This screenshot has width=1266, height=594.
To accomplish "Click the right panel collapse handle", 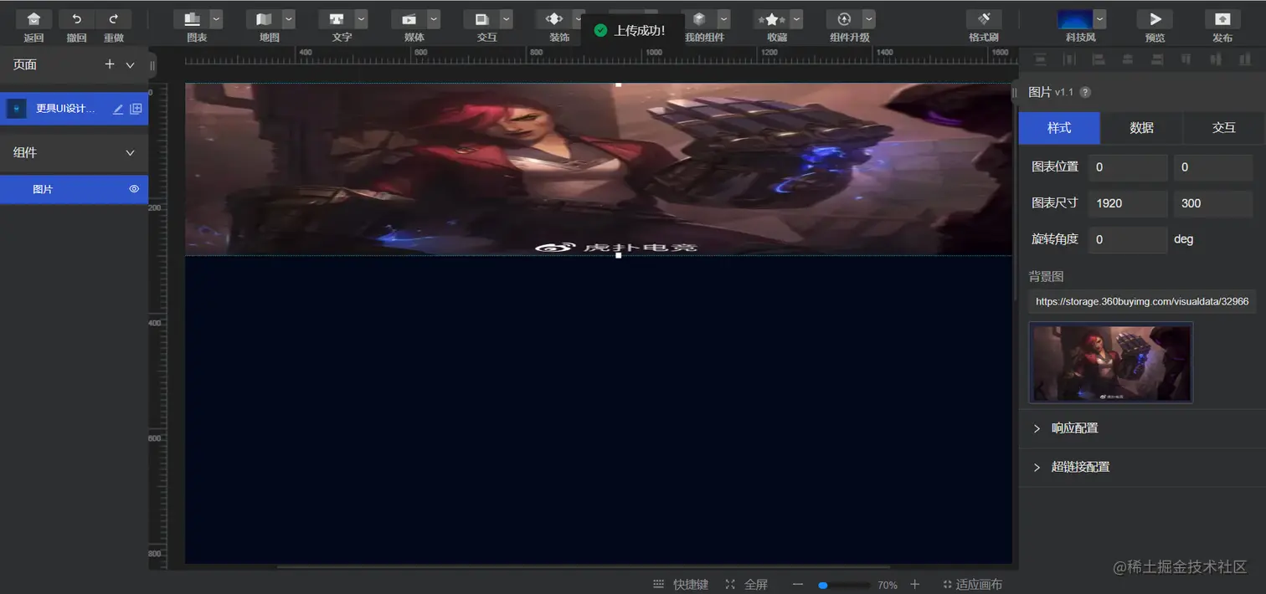I will [x=1015, y=92].
